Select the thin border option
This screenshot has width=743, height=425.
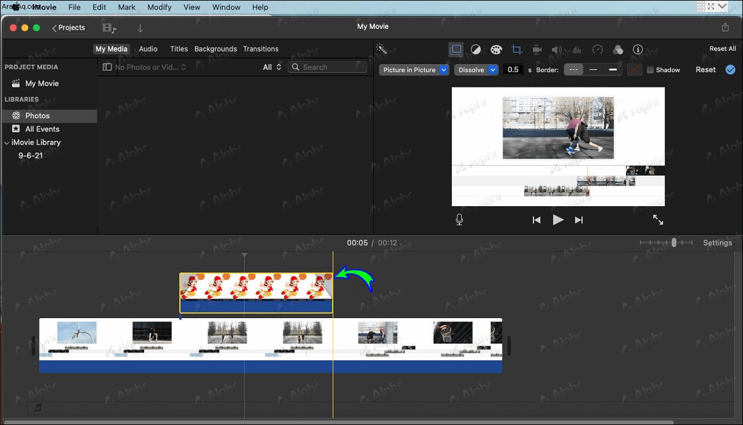pos(593,70)
